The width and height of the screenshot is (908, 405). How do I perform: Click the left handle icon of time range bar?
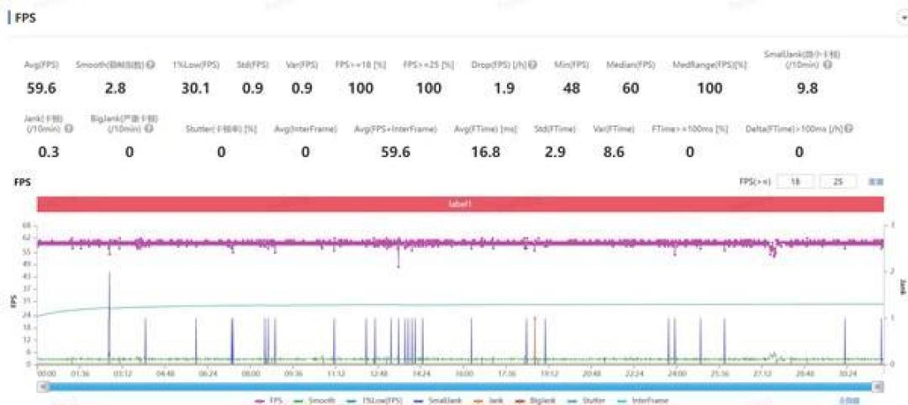(42, 386)
